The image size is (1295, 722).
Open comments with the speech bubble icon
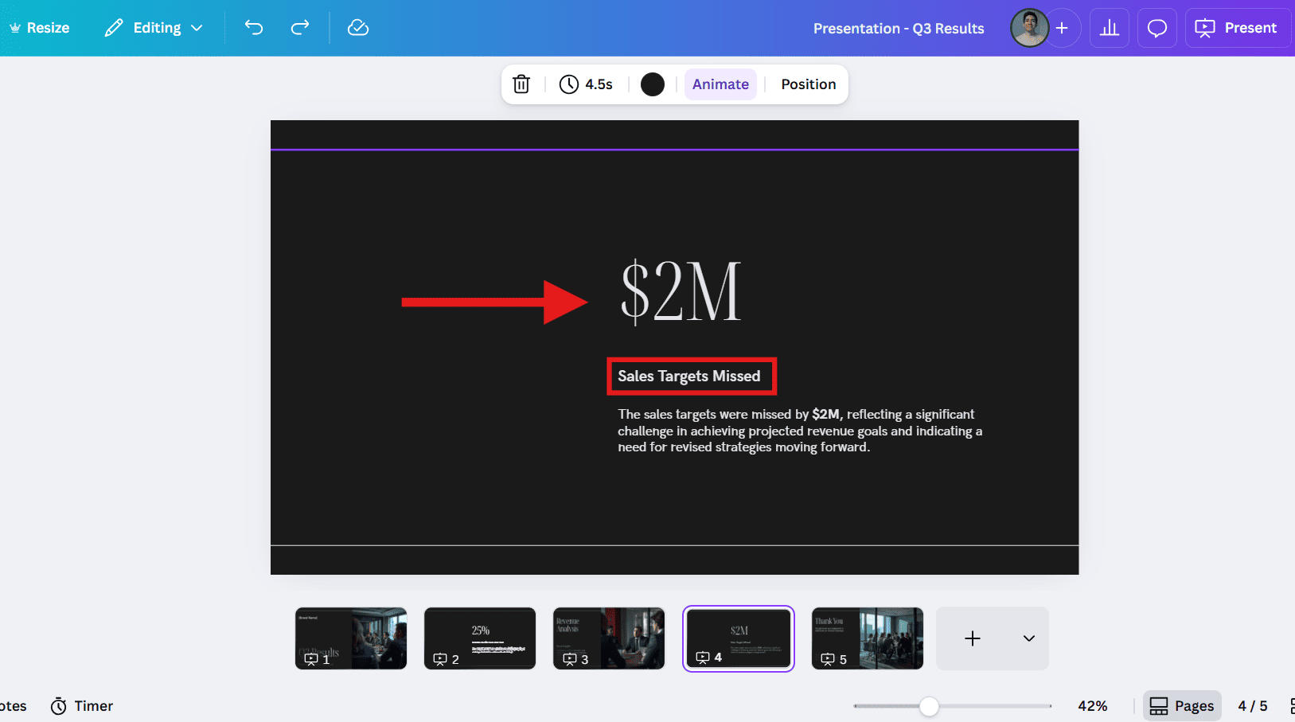tap(1157, 29)
